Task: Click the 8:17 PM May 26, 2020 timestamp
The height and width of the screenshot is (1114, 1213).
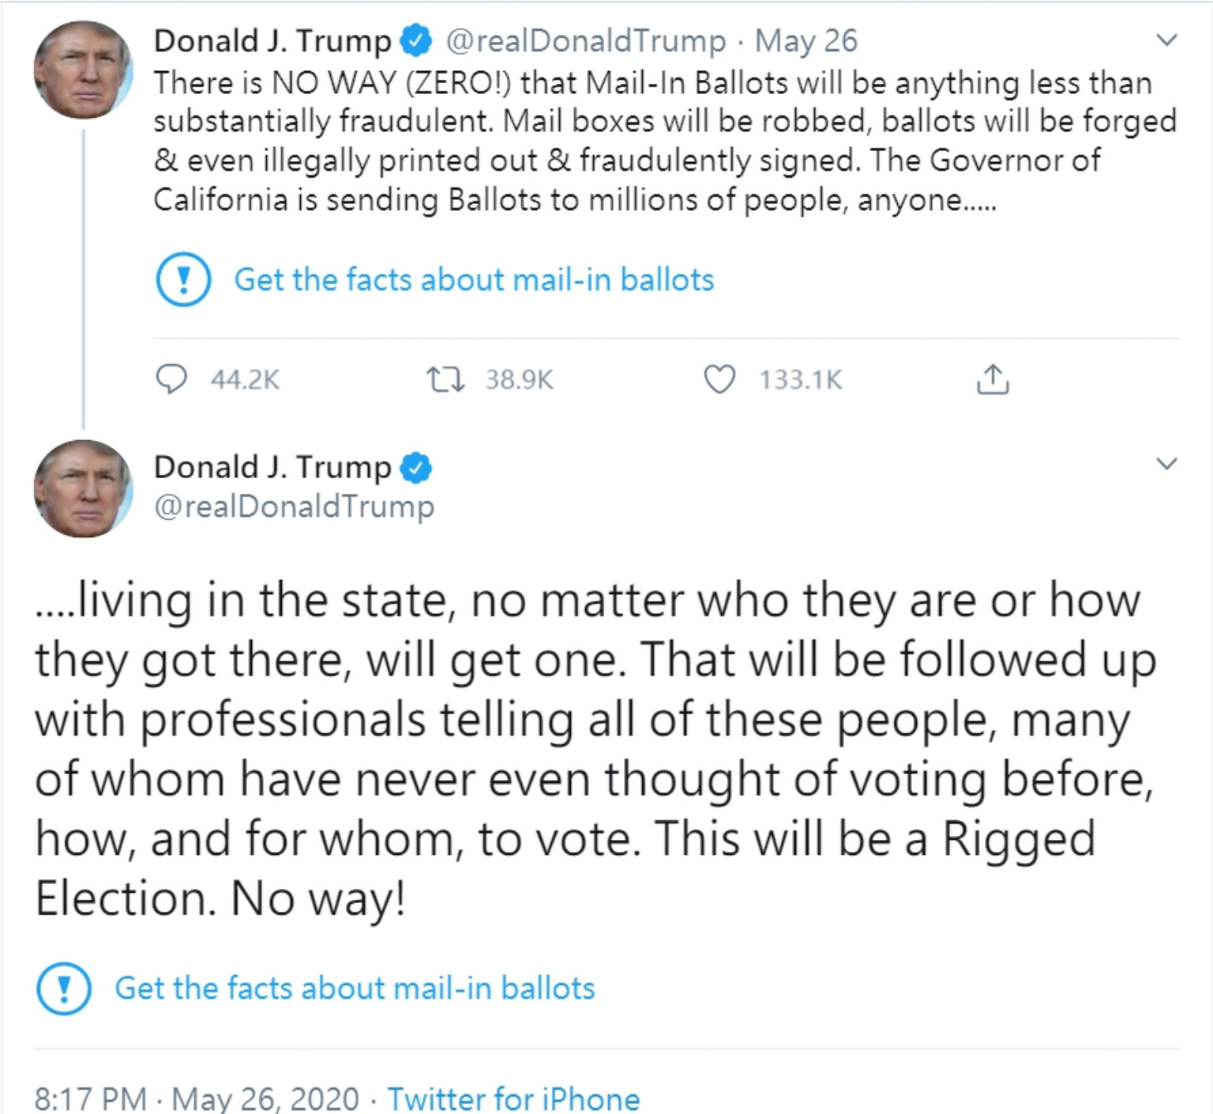Action: [x=197, y=1098]
